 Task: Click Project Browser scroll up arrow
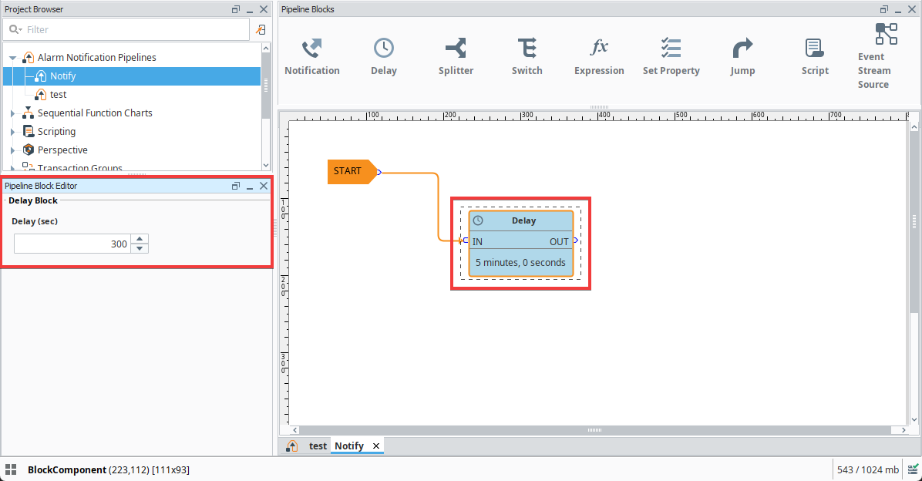tap(266, 49)
